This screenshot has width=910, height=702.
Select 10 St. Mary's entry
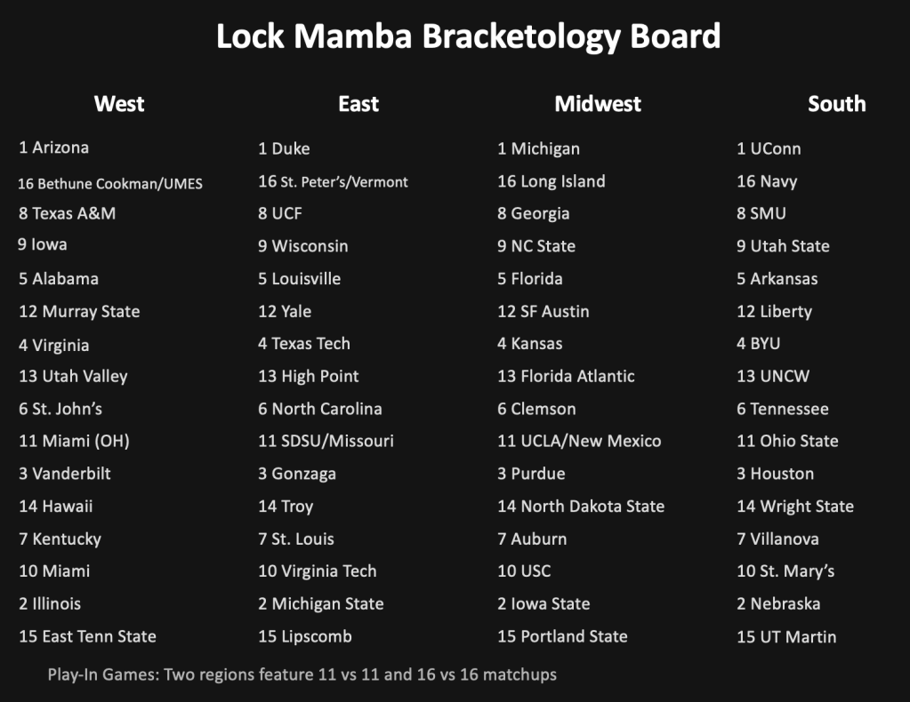click(x=785, y=571)
